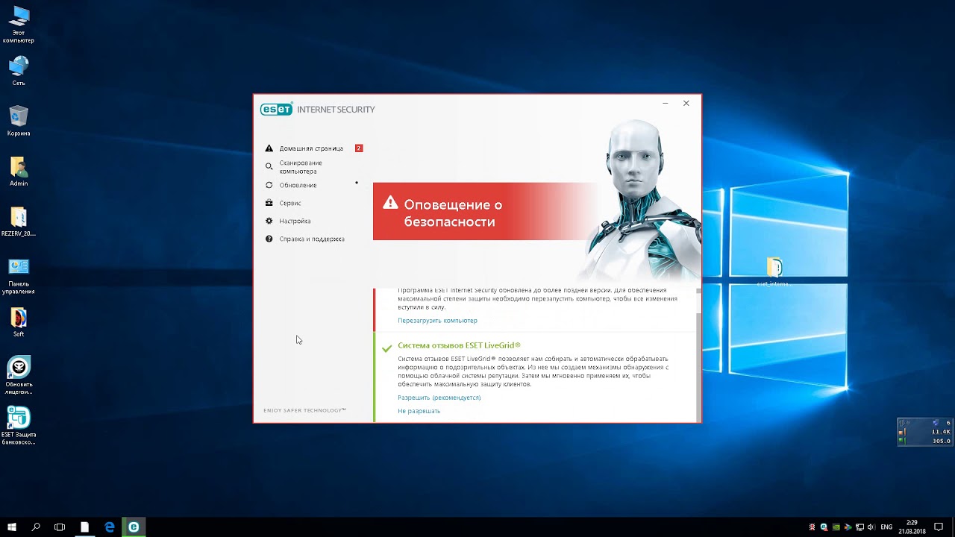Viewport: 955px width, 537px height.
Task: Select the Сеть desktop icon
Action: point(19,72)
